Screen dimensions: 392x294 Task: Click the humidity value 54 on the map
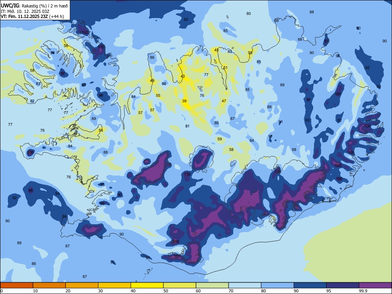(101, 130)
